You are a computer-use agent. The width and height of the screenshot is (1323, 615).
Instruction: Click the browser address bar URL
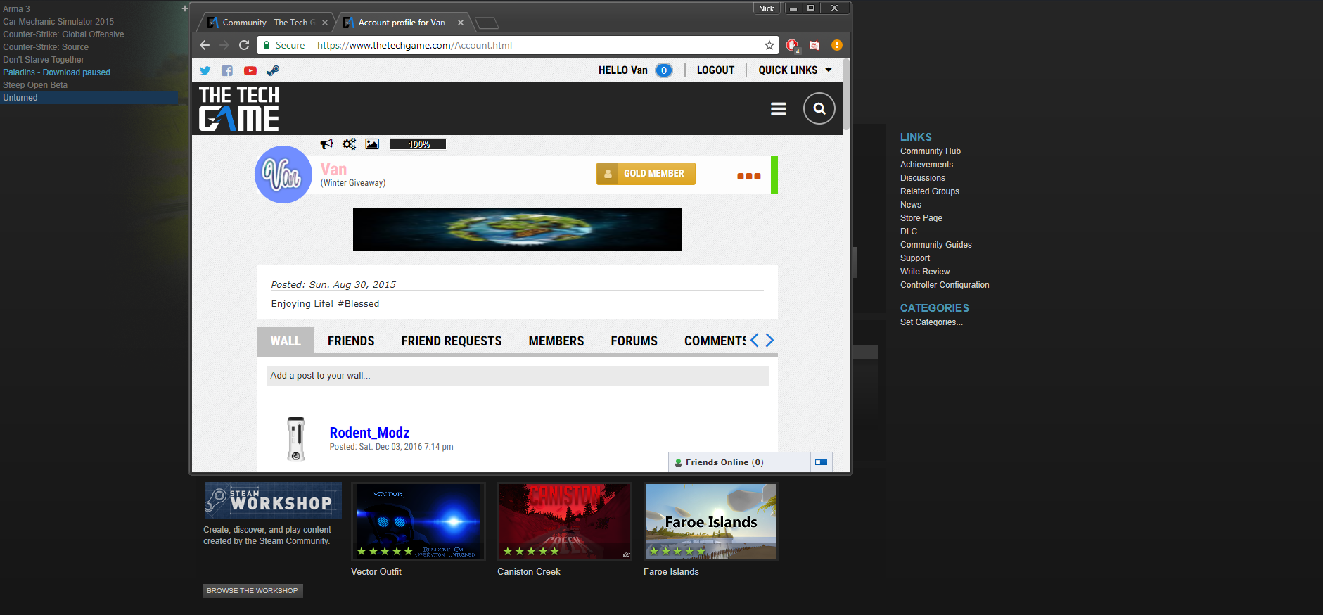tap(414, 45)
